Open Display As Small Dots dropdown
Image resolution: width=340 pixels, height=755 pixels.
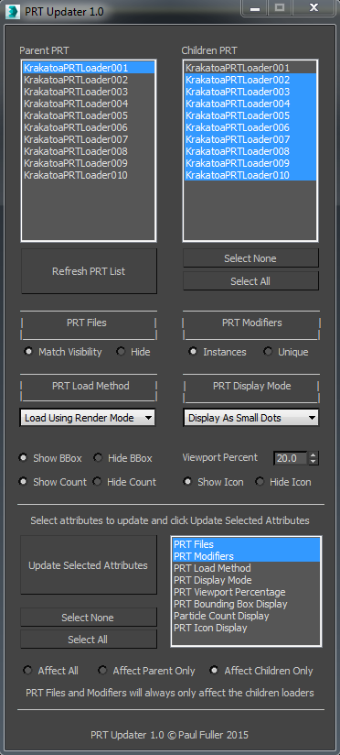pos(250,418)
